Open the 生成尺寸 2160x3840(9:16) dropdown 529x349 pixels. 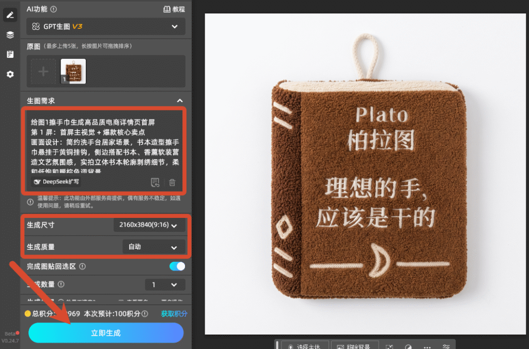click(149, 225)
